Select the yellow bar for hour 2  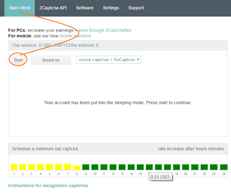coord(23,167)
